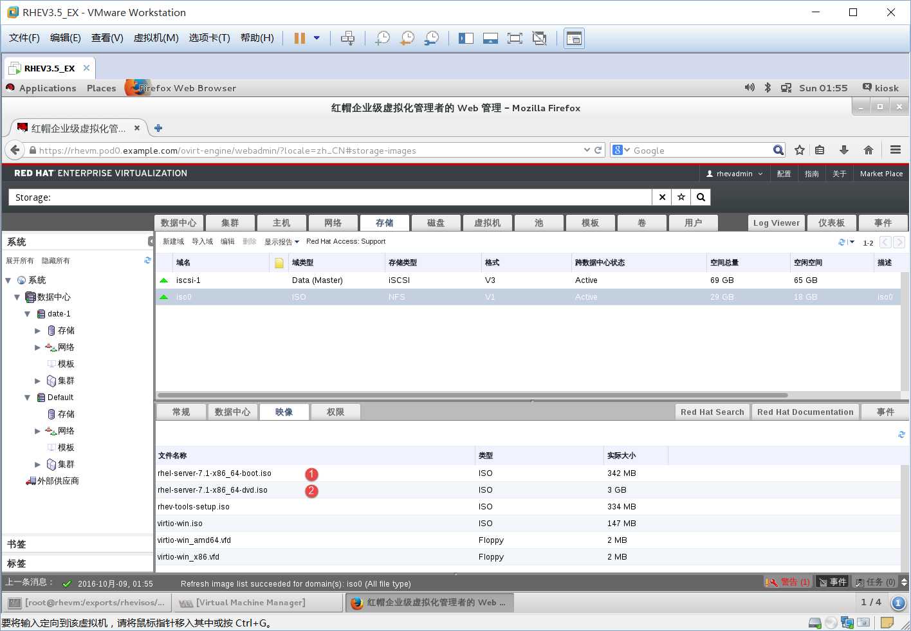The height and width of the screenshot is (631, 911).
Task: Click the send Ctrl+Alt+Del toolbar icon
Action: pos(347,39)
